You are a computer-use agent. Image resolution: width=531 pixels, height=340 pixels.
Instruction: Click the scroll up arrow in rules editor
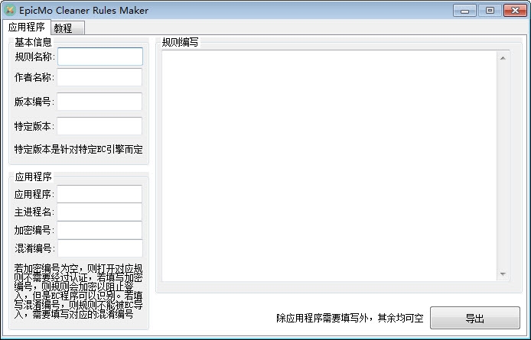click(503, 58)
